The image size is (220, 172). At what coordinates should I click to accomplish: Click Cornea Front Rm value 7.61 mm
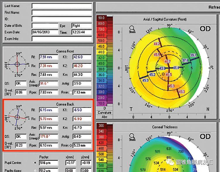[49, 75]
